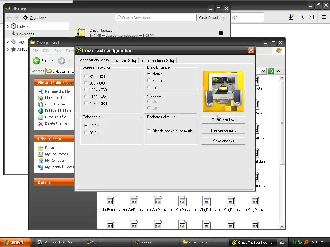Open containing folder for Crazy_Taxi.zip
Viewport: 330px width, 247px height.
[x=221, y=33]
